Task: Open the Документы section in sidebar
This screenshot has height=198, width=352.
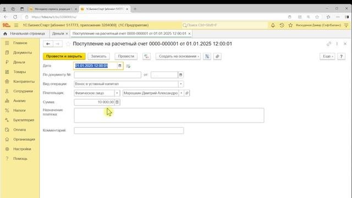Action: (x=20, y=53)
